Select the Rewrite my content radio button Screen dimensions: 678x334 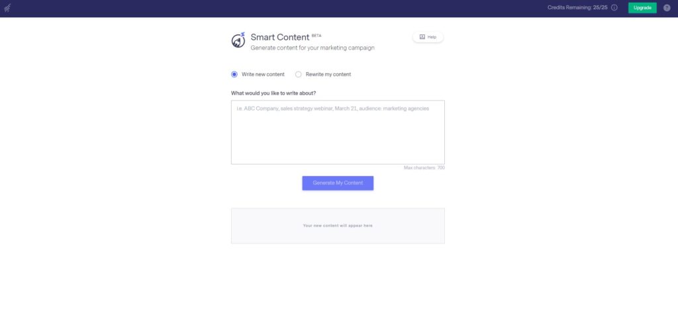pyautogui.click(x=299, y=74)
